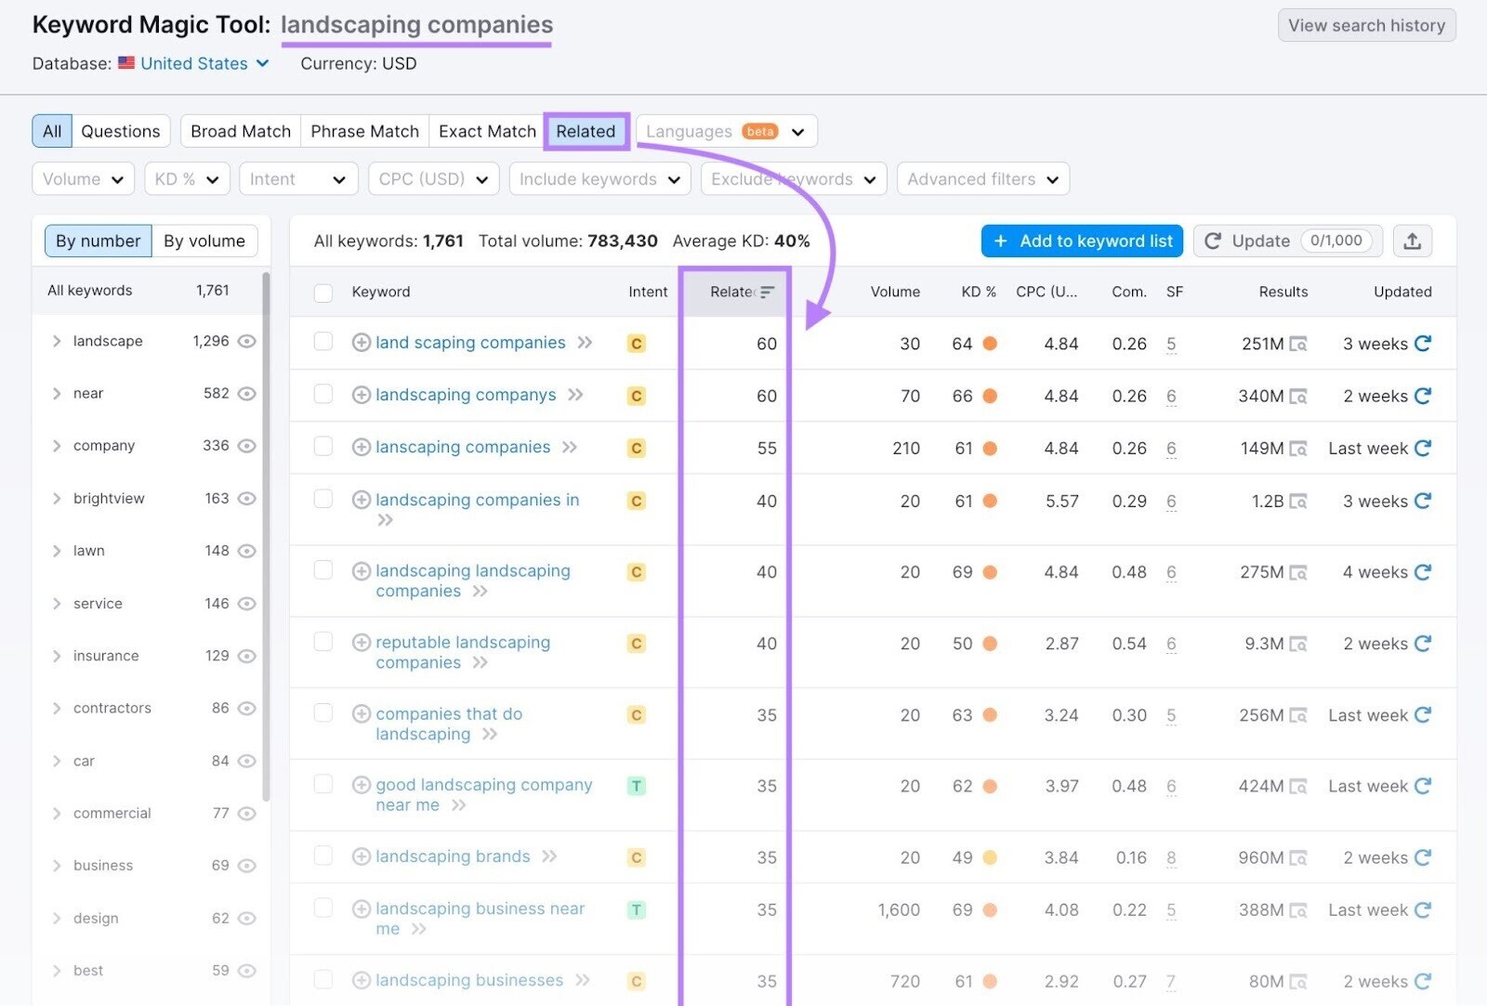Open 'landscaping businesses' keyword link

[x=469, y=980]
